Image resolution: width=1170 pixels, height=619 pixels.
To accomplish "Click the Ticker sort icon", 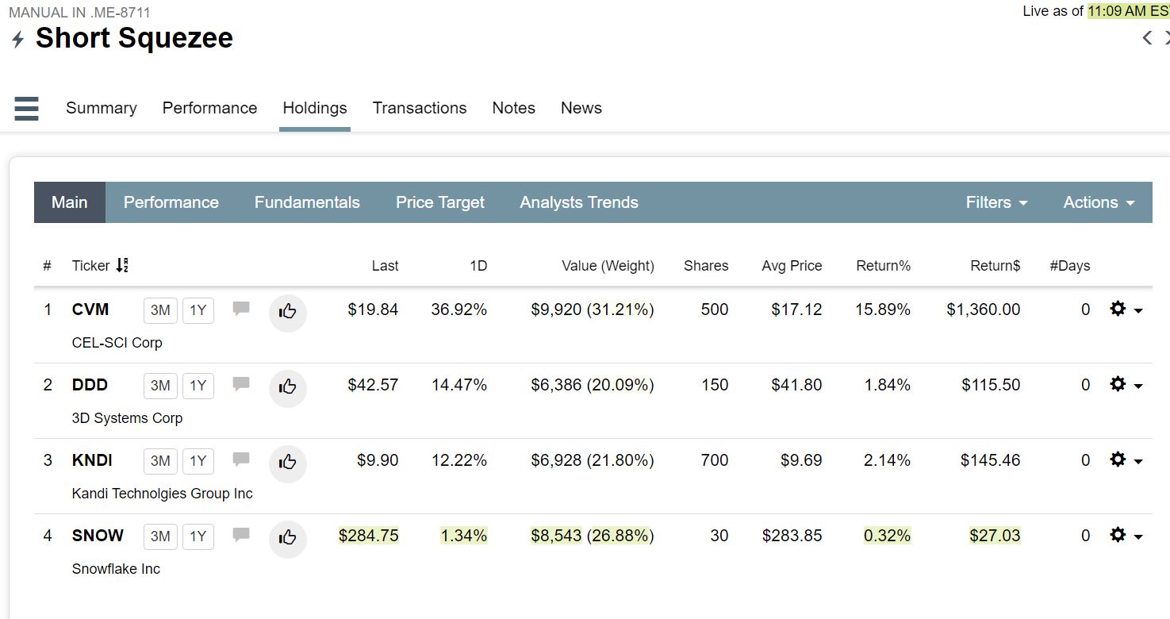I will pyautogui.click(x=122, y=266).
